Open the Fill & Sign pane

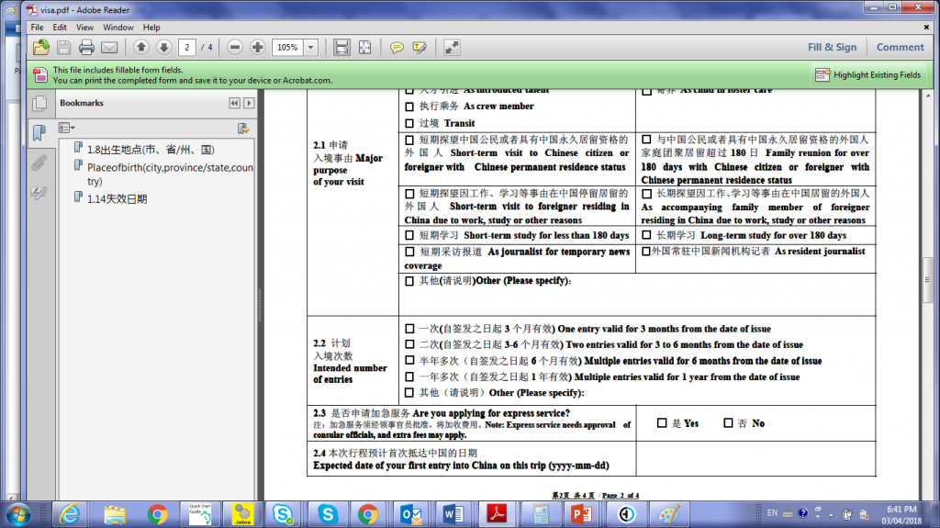[832, 47]
